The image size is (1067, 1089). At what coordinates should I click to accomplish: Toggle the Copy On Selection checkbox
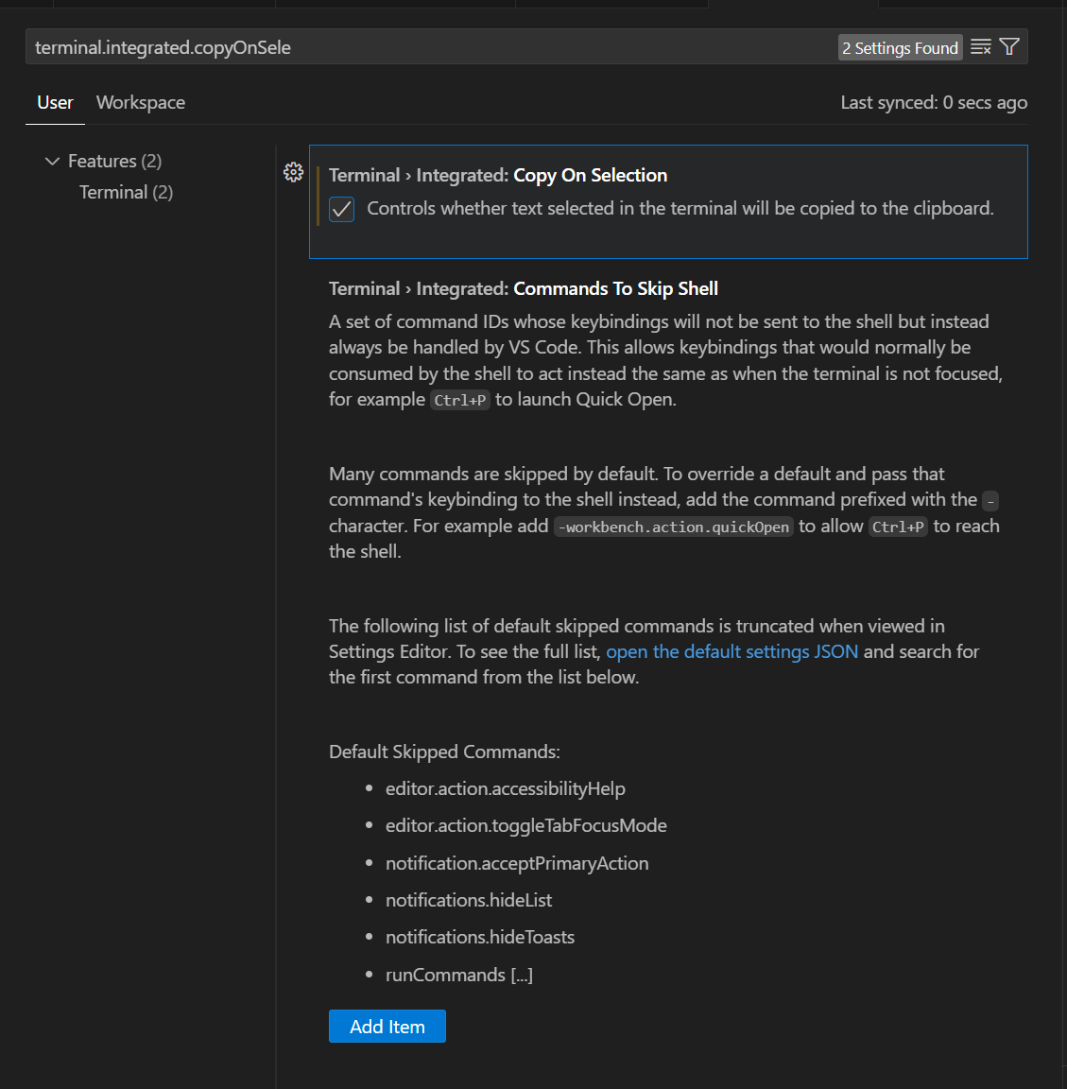click(x=341, y=209)
